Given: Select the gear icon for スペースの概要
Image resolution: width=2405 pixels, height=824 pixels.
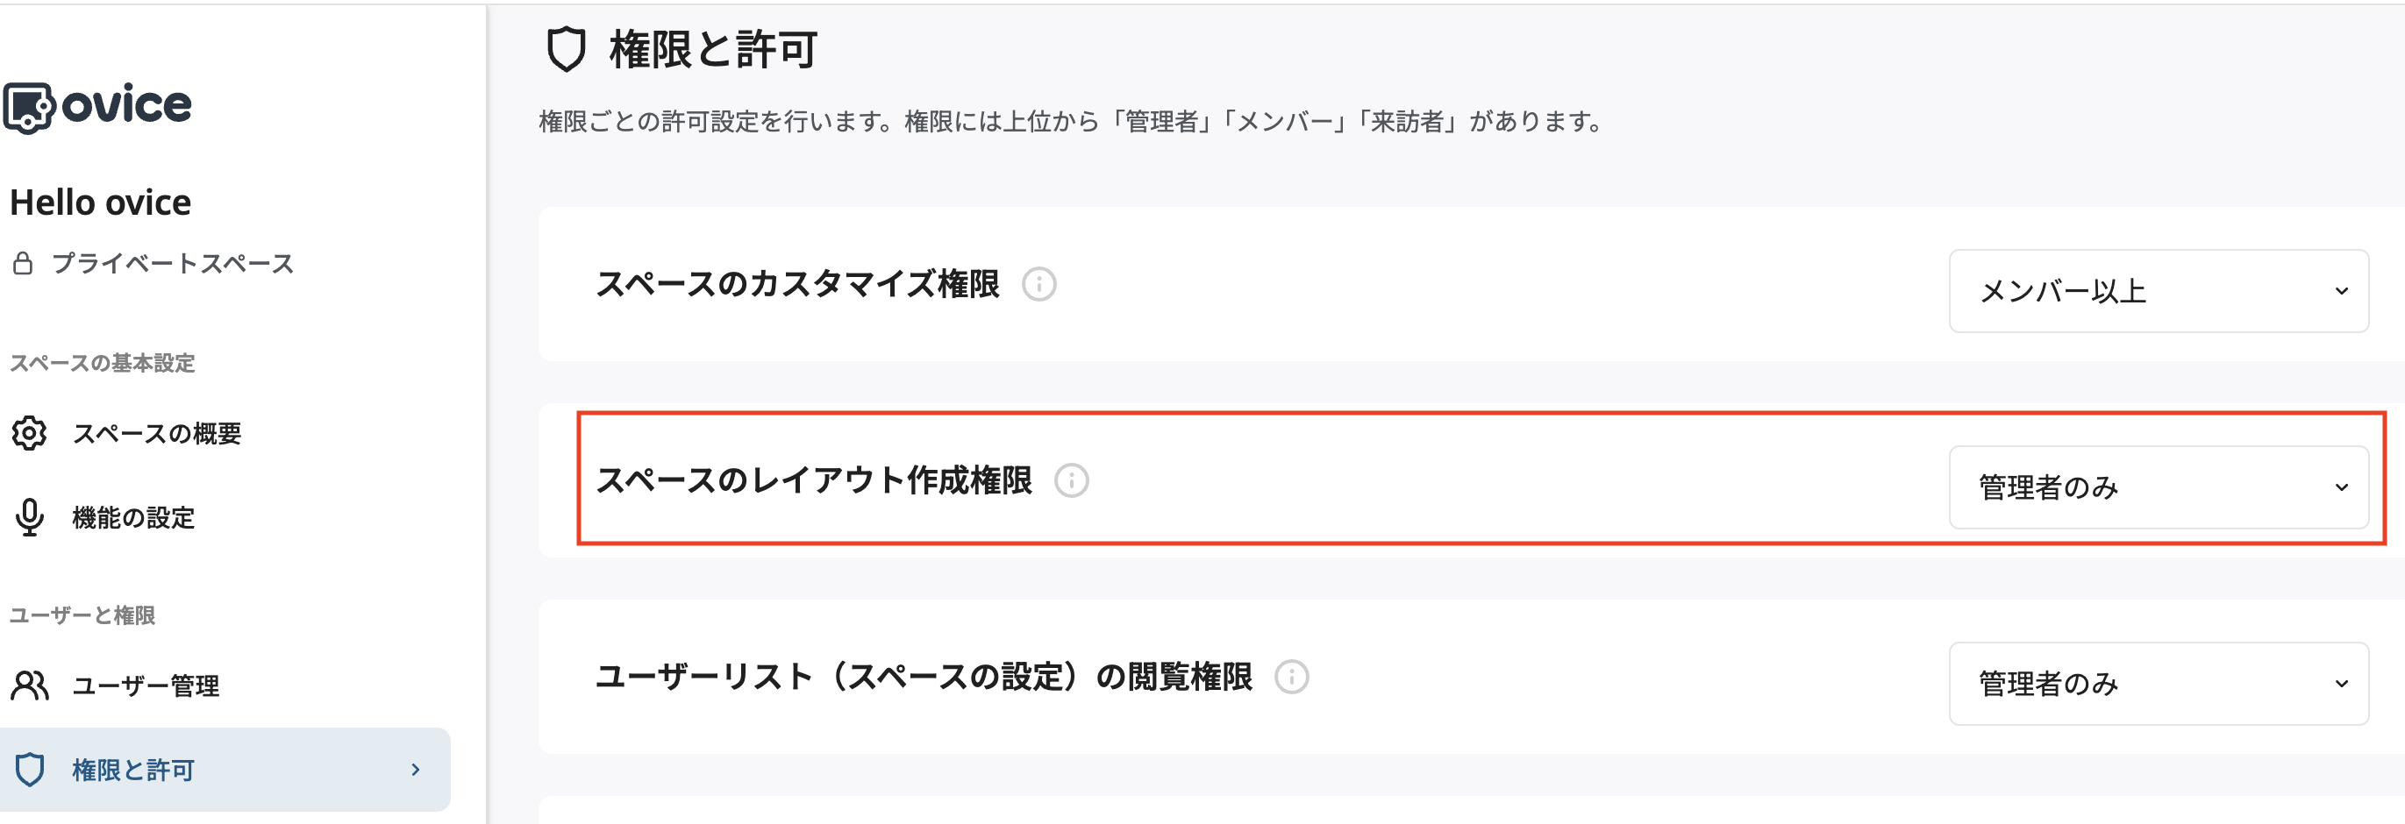Looking at the screenshot, I should click(x=29, y=433).
